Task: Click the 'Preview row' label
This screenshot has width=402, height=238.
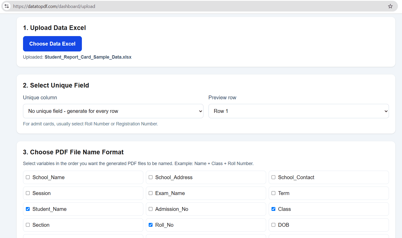Action: [x=222, y=98]
